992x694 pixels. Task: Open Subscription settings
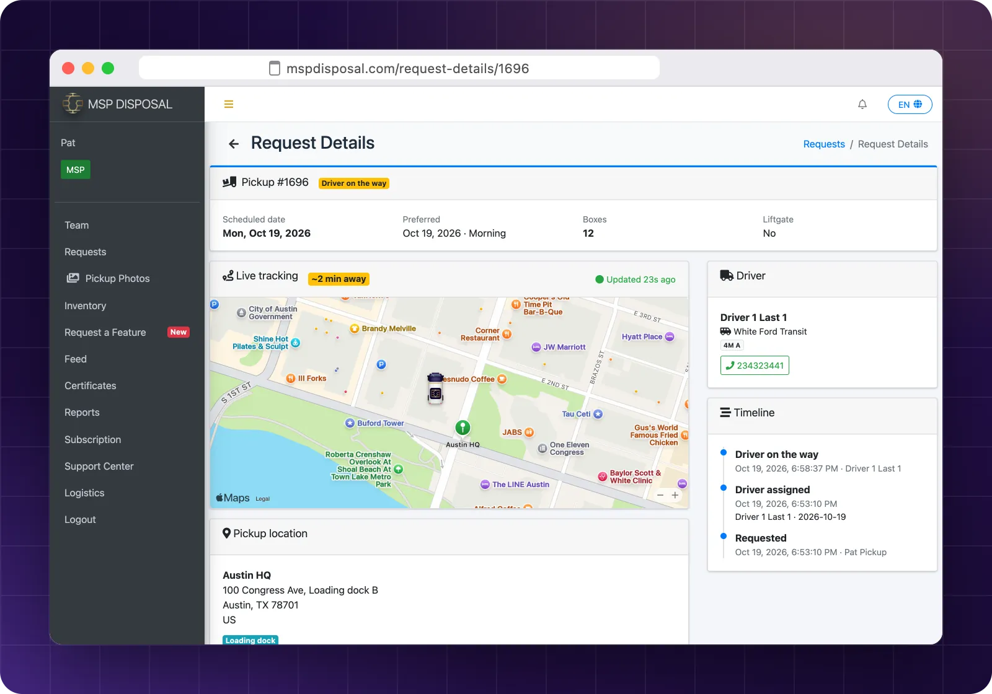pyautogui.click(x=93, y=439)
